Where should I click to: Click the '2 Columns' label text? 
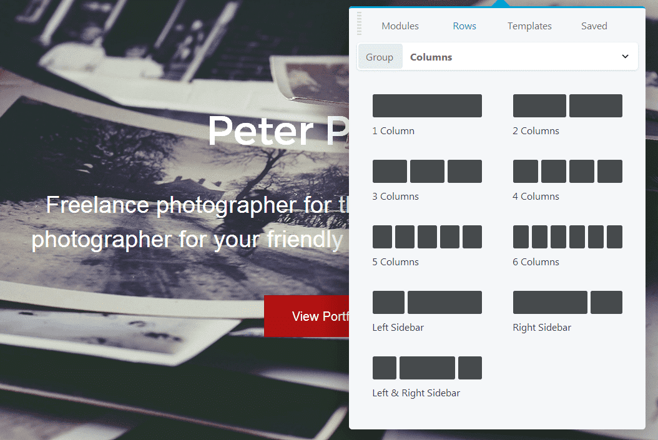tap(536, 131)
